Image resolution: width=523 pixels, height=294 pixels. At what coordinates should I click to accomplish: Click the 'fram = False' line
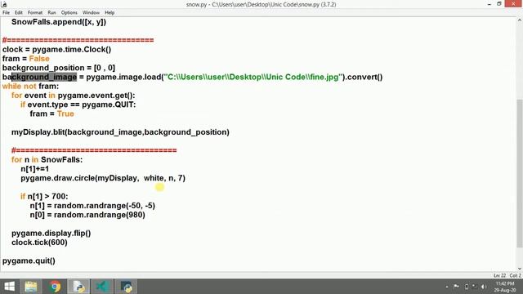coord(26,59)
